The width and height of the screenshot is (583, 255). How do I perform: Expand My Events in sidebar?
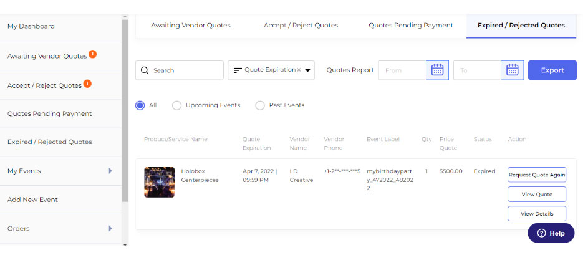[110, 171]
